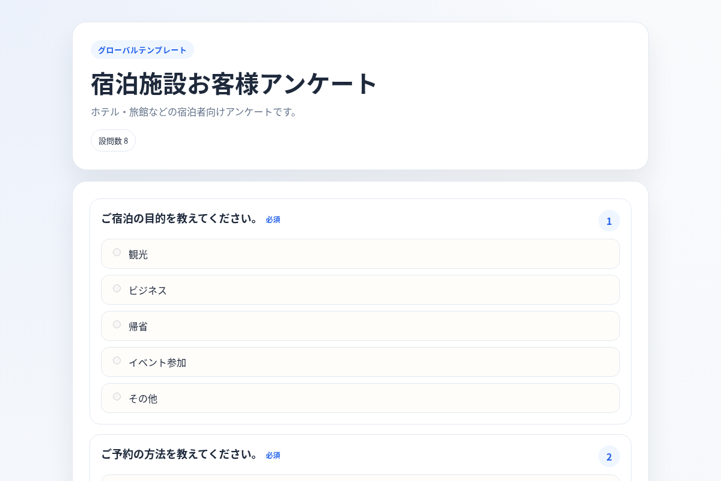Select the その他 radio button

click(117, 397)
